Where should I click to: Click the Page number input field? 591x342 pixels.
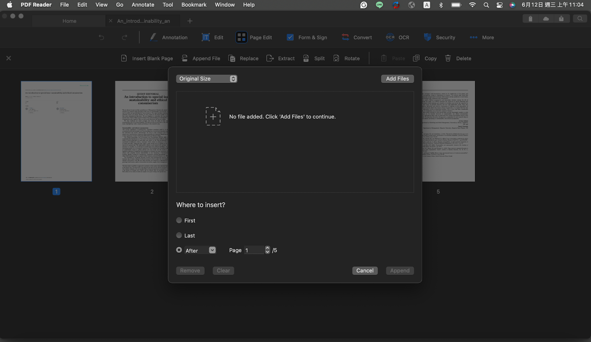click(254, 250)
